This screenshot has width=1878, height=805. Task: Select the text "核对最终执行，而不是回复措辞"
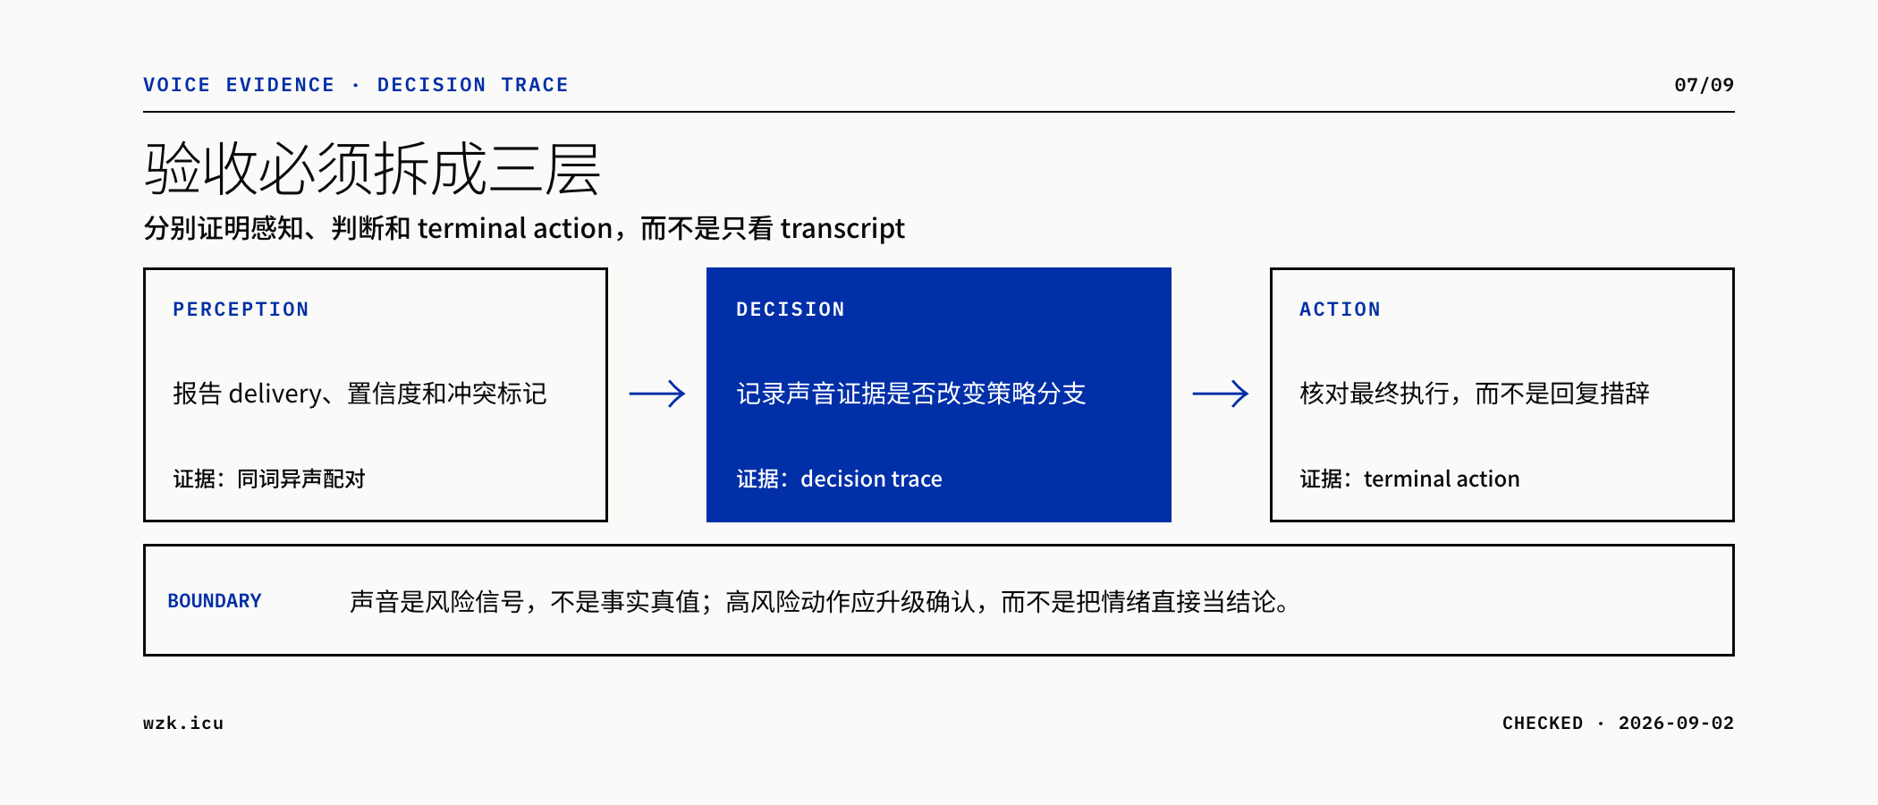[1475, 394]
